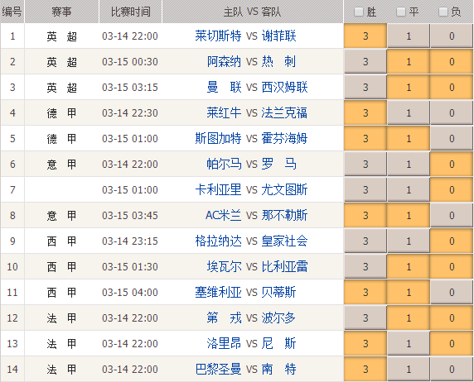Check the 胜 checkbox in header
The width and height of the screenshot is (474, 382).
[x=359, y=12]
